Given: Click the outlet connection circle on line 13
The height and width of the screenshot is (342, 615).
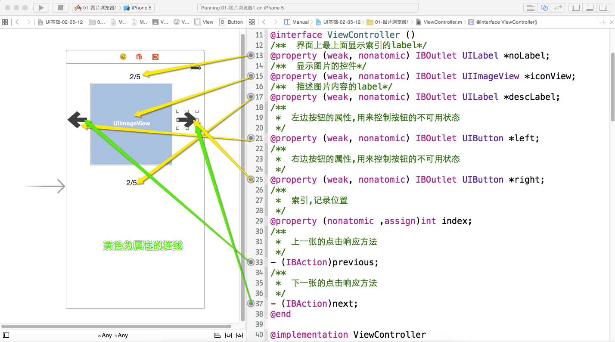Looking at the screenshot, I should click(252, 56).
